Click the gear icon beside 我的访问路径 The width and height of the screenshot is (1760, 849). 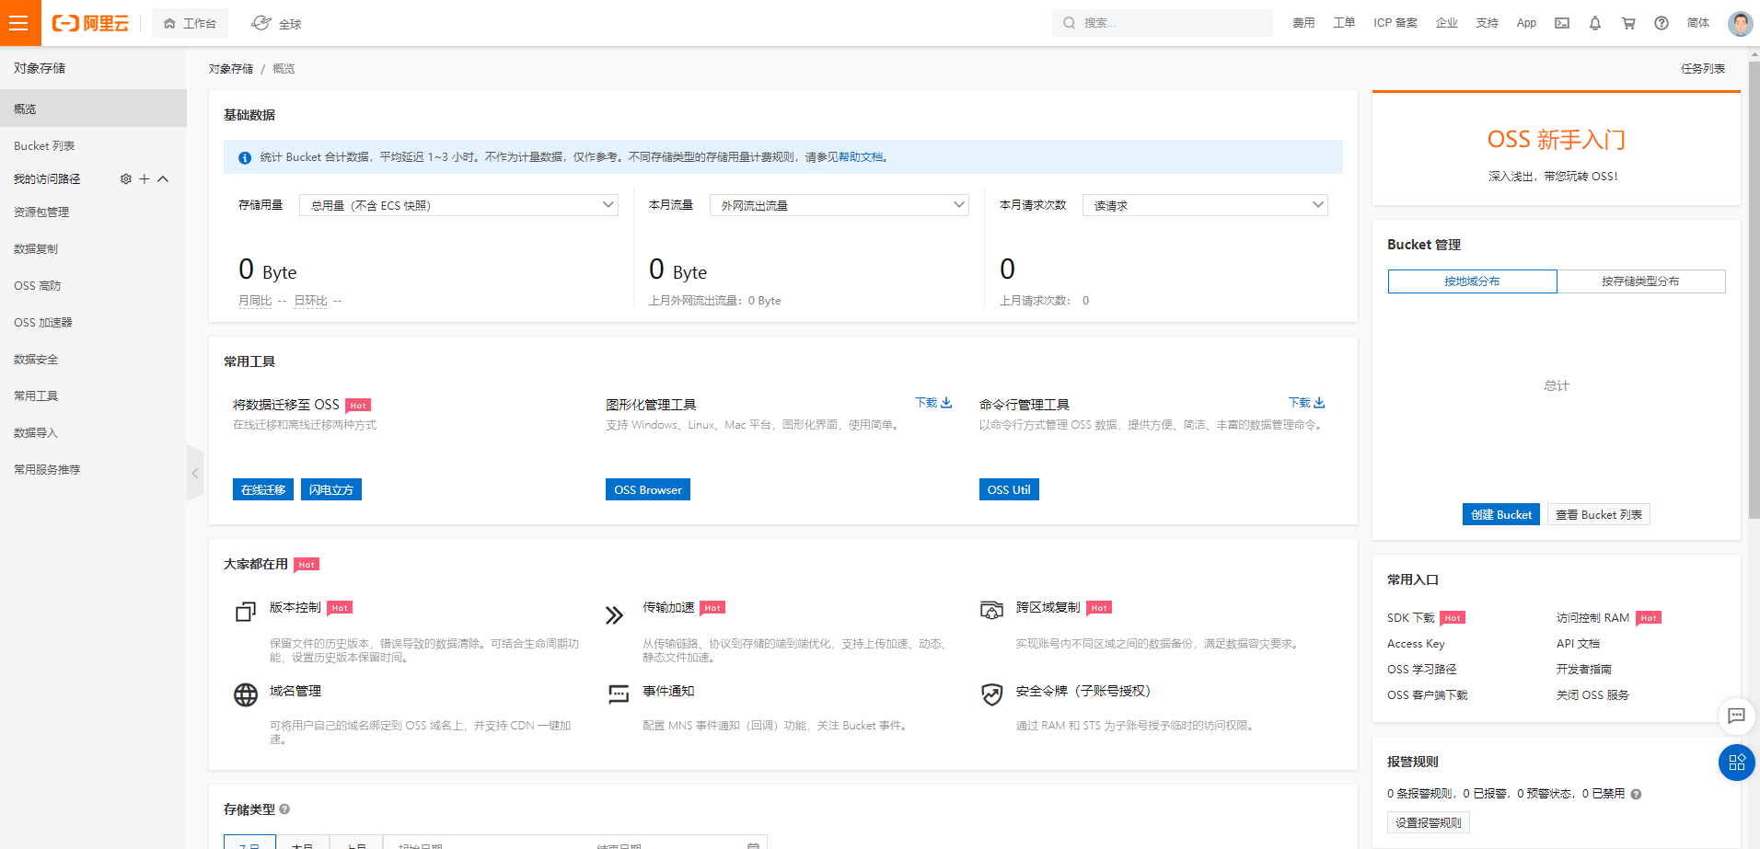126,178
